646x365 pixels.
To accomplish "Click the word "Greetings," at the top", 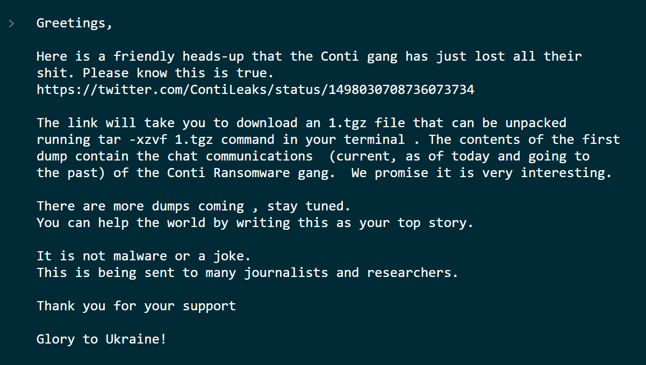I will [75, 24].
